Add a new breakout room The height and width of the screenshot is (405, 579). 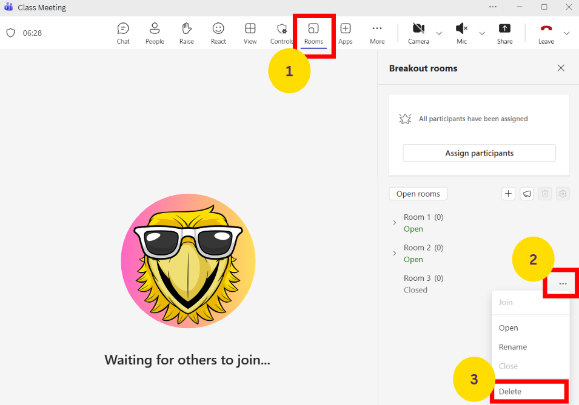(x=509, y=194)
